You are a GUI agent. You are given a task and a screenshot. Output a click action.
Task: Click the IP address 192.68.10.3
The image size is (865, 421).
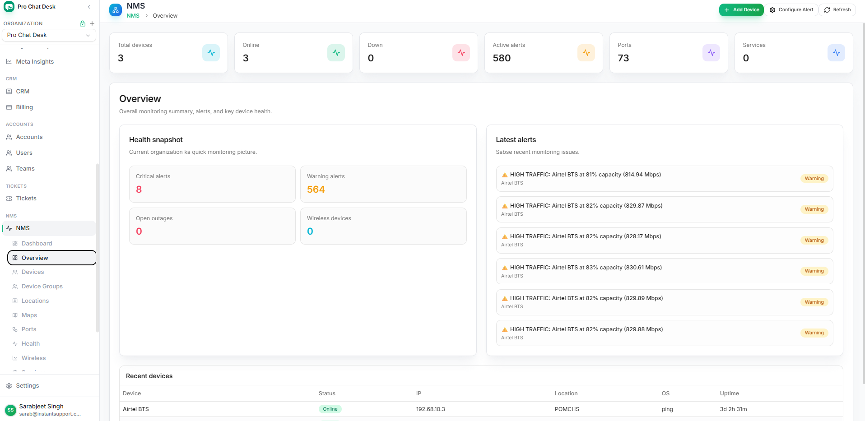click(431, 409)
